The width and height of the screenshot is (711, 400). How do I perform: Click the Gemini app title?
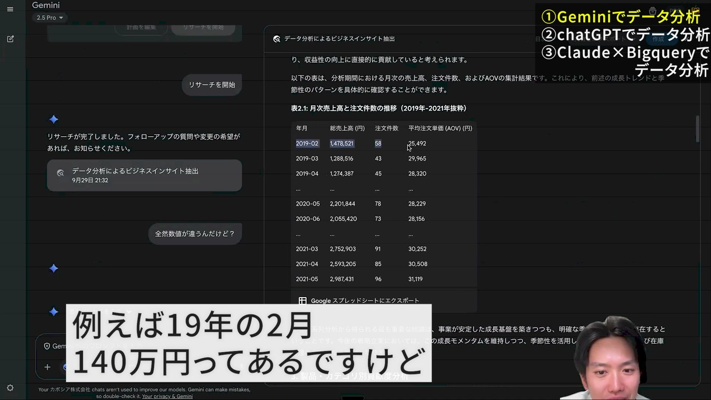point(46,5)
